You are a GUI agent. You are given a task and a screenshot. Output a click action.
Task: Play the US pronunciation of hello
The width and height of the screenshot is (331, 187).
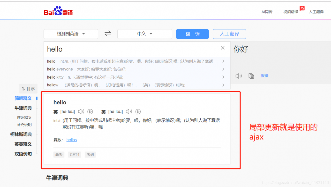(x=129, y=111)
